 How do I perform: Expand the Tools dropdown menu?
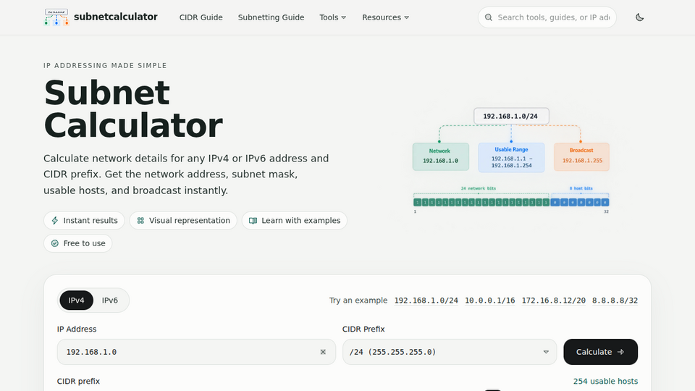click(x=332, y=17)
